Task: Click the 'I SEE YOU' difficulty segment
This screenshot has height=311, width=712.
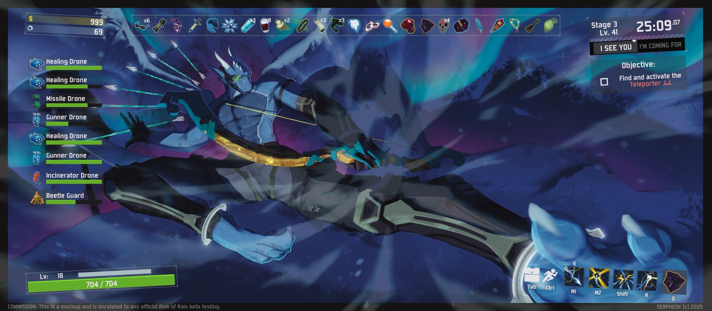Action: [x=616, y=48]
